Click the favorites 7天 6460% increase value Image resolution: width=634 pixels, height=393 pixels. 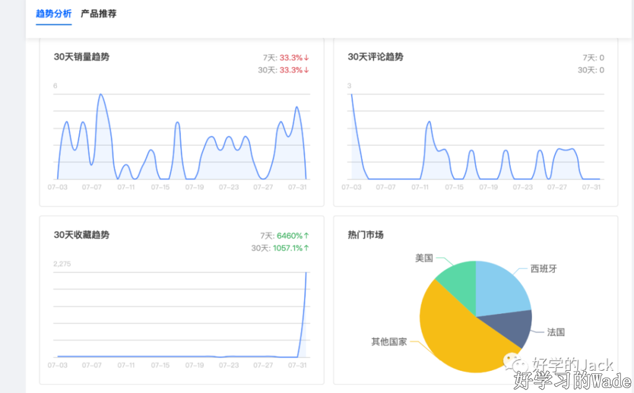click(x=293, y=235)
